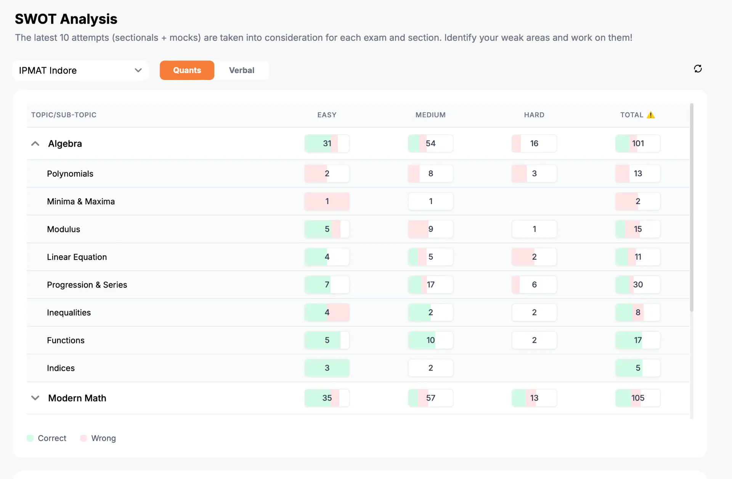Expand the Modern Math topic chevron
This screenshot has width=732, height=479.
(35, 398)
